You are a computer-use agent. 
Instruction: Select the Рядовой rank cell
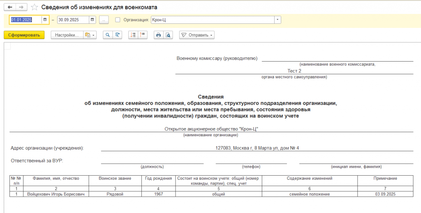point(115,194)
